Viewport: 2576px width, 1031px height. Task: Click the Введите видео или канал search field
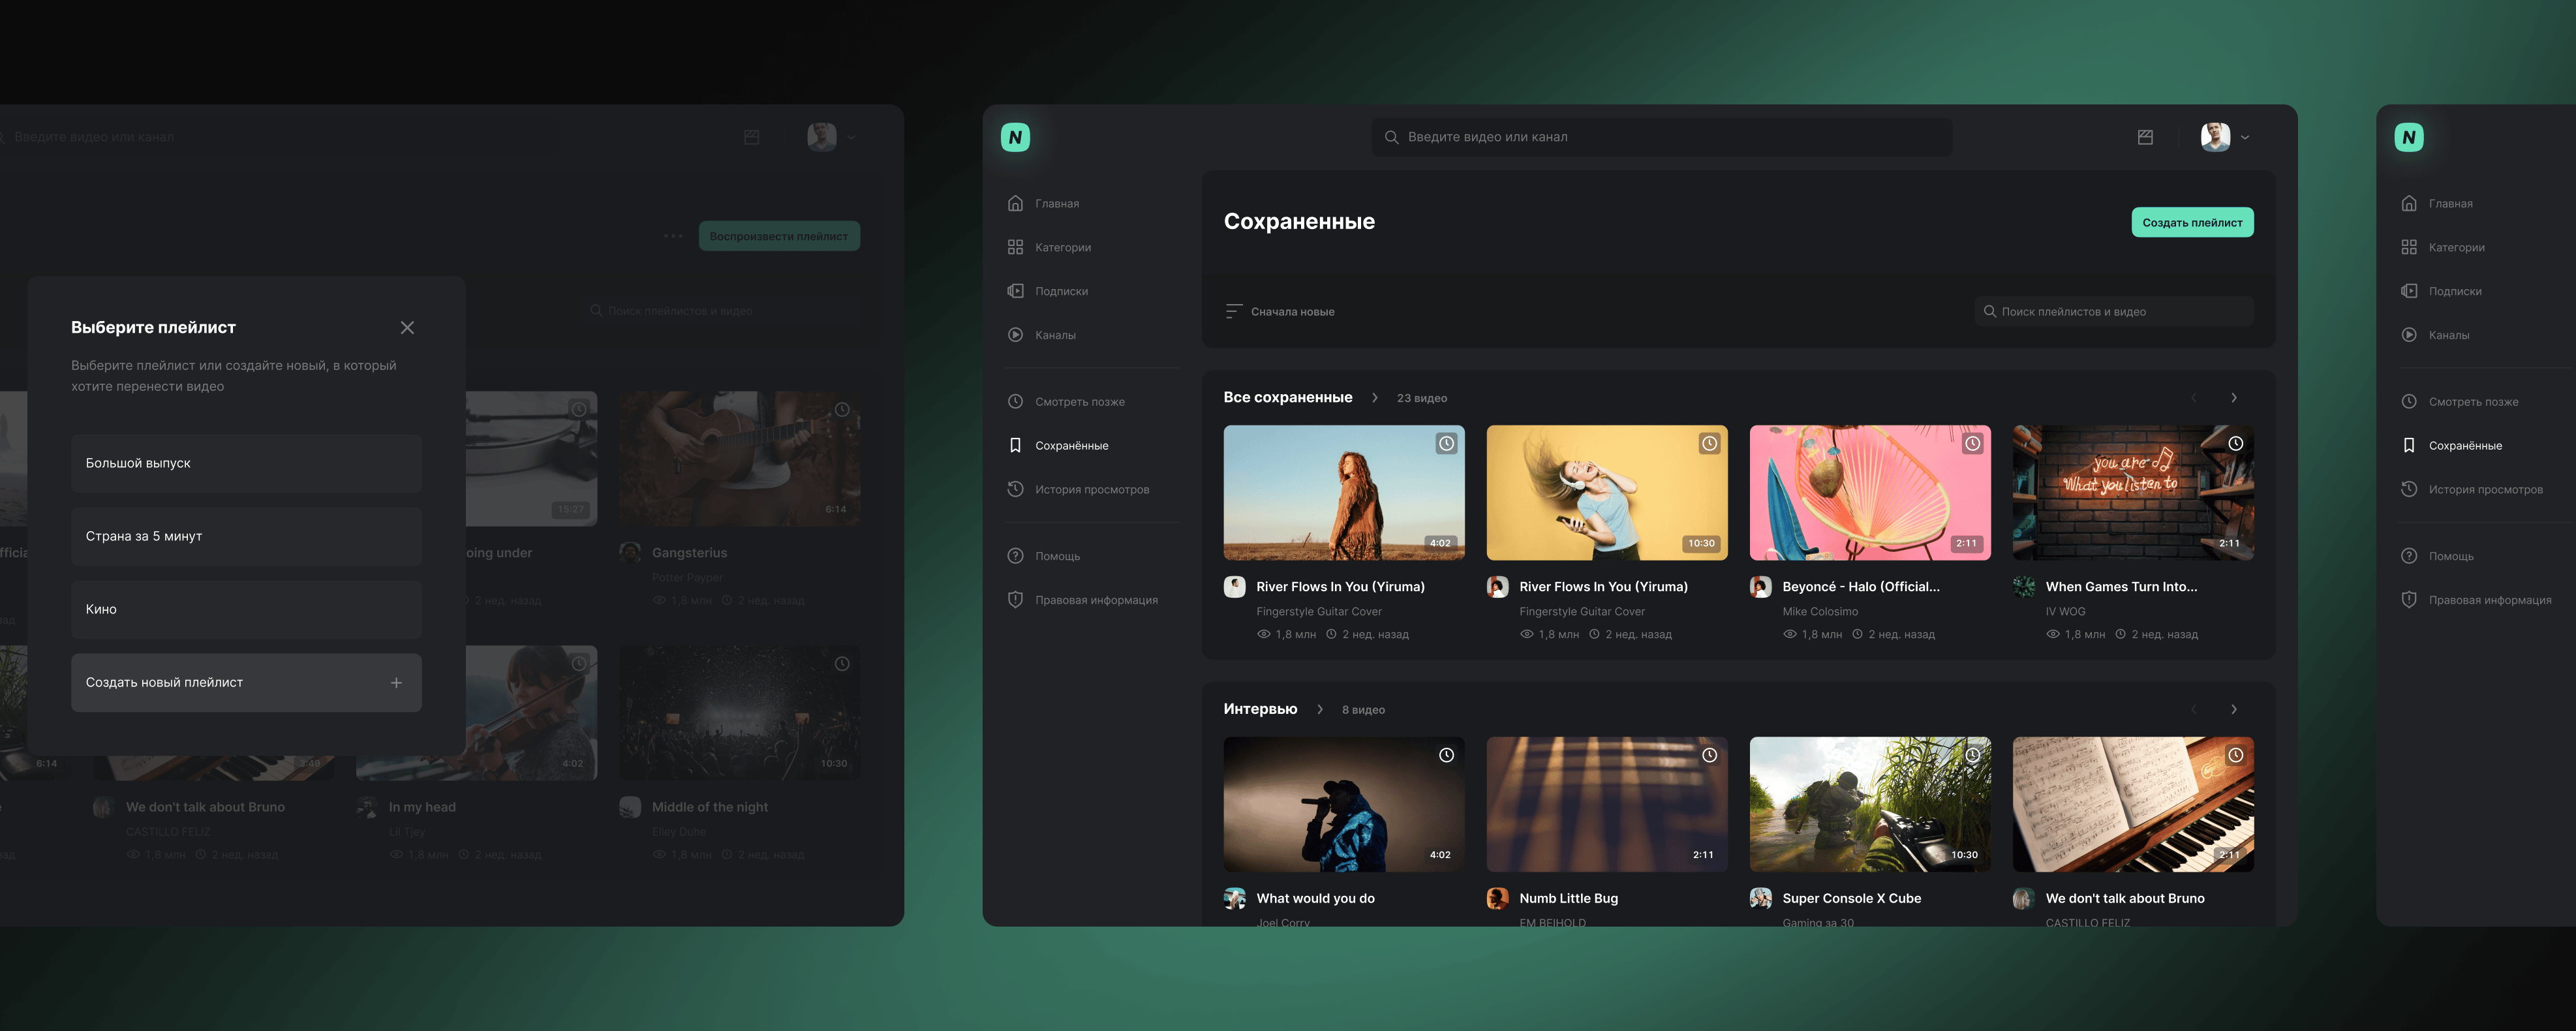(1661, 137)
